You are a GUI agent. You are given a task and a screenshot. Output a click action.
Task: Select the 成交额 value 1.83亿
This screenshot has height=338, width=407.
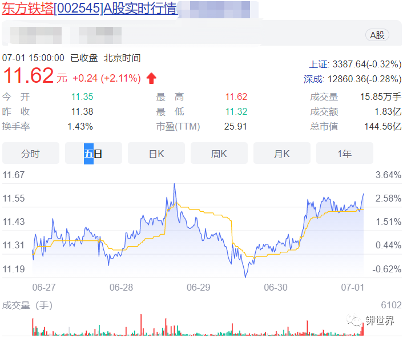point(388,112)
